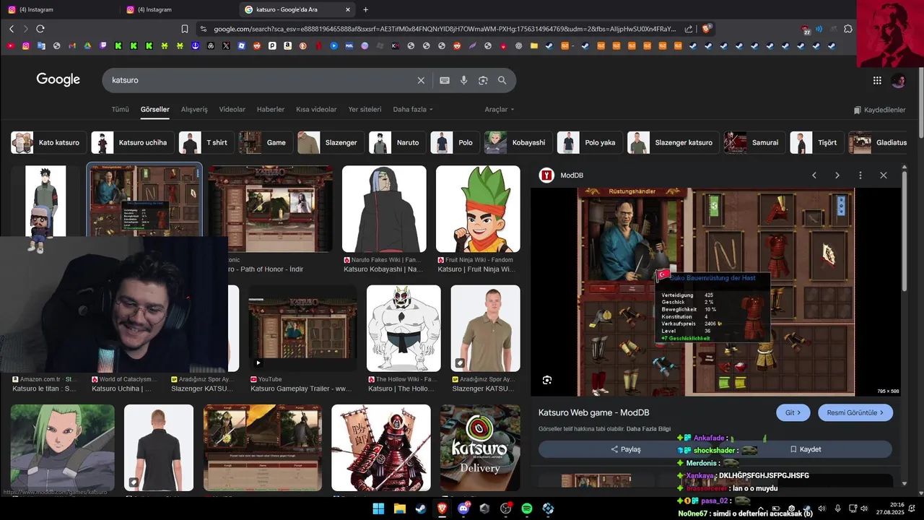The width and height of the screenshot is (924, 520).
Task: Select the 'Görseller' tab
Action: (155, 110)
